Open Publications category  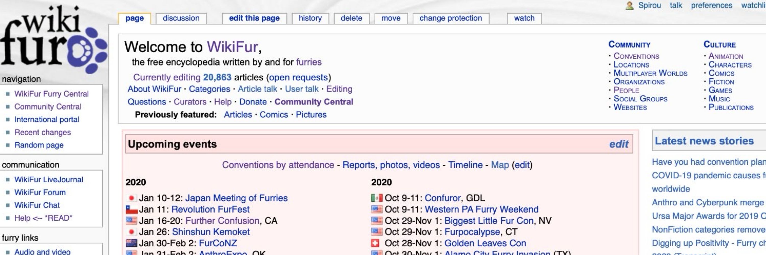pos(731,107)
